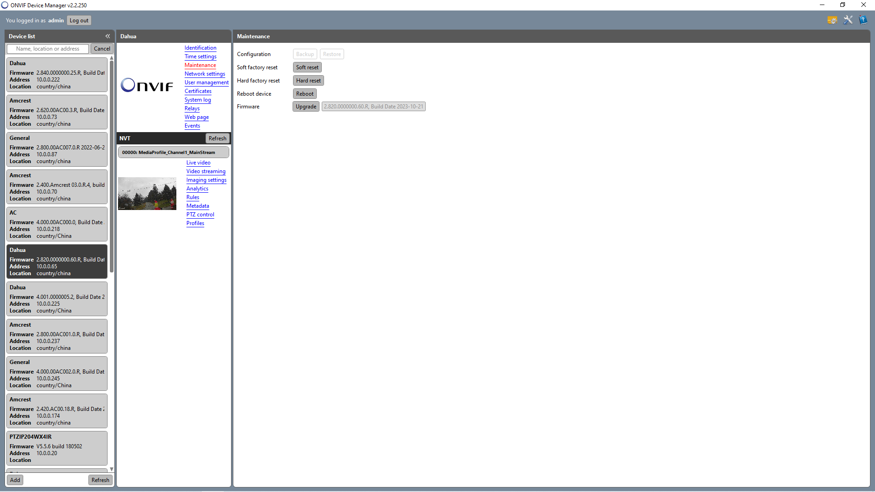Viewport: 875px width, 492px height.
Task: Open the Web page link
Action: click(x=196, y=117)
